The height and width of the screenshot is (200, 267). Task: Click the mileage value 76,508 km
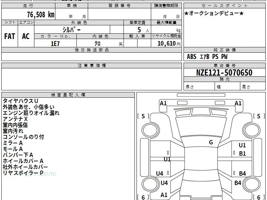pos(41,14)
